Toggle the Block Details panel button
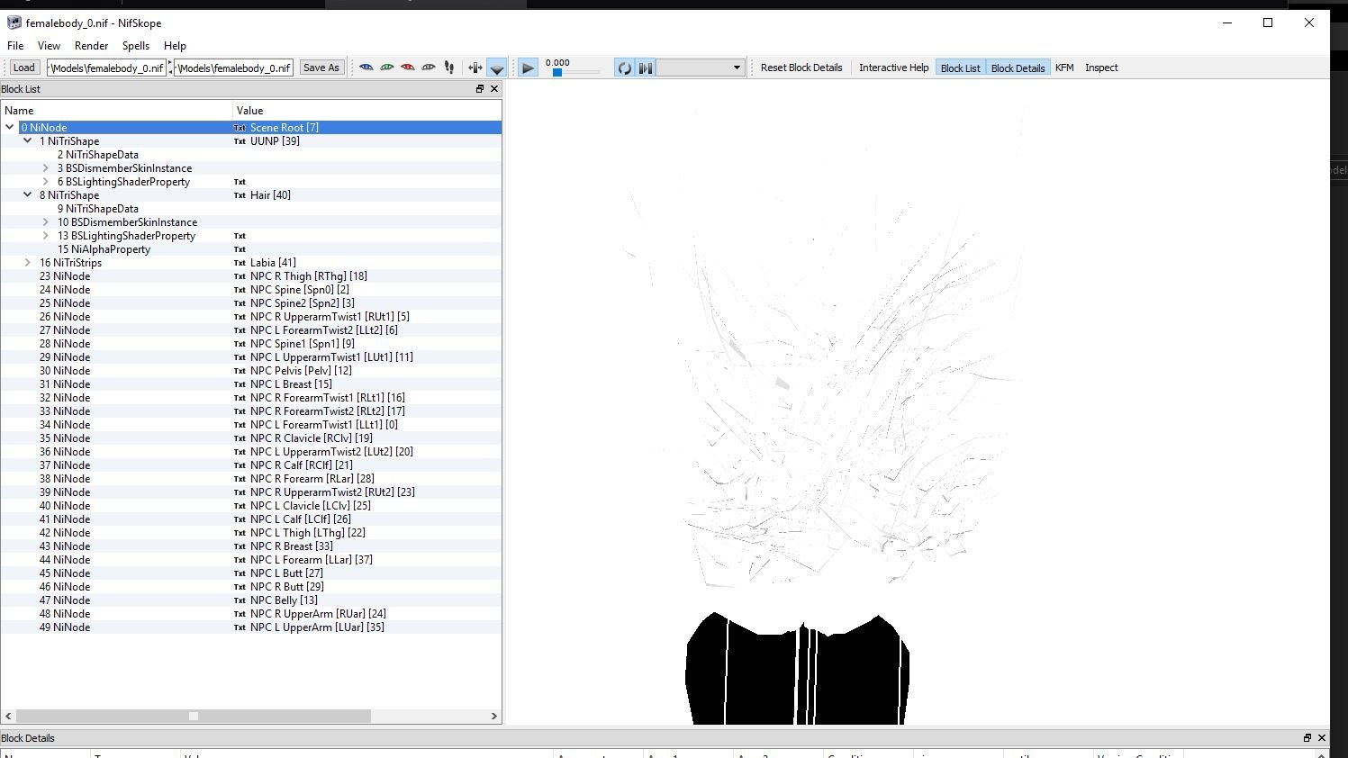The height and width of the screenshot is (758, 1348). point(1018,68)
